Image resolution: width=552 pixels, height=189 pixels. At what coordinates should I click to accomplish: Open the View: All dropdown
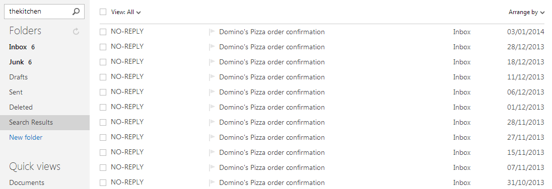tap(126, 12)
